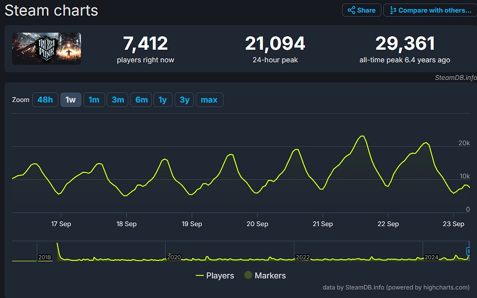Switch to the 1m zoom range
The width and height of the screenshot is (477, 298).
click(x=94, y=100)
